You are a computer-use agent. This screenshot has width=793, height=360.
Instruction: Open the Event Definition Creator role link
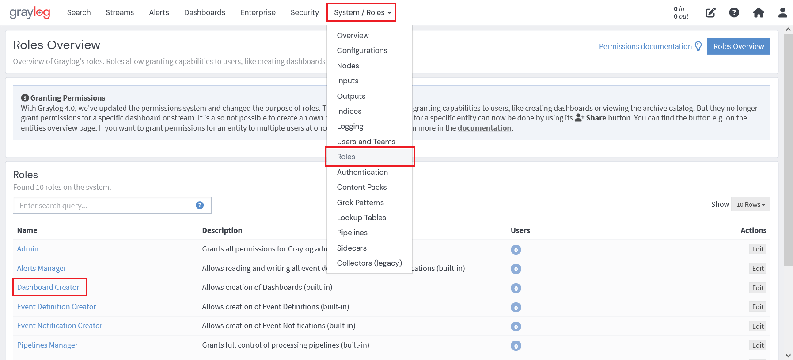pos(57,307)
